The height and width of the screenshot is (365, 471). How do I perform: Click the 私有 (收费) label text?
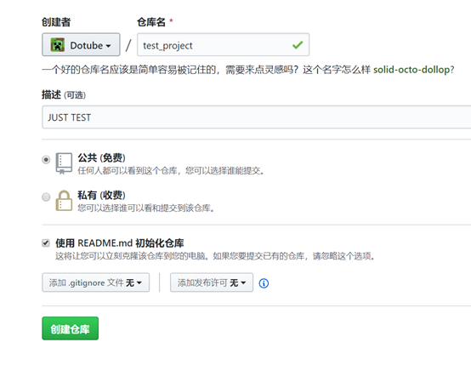(x=101, y=195)
